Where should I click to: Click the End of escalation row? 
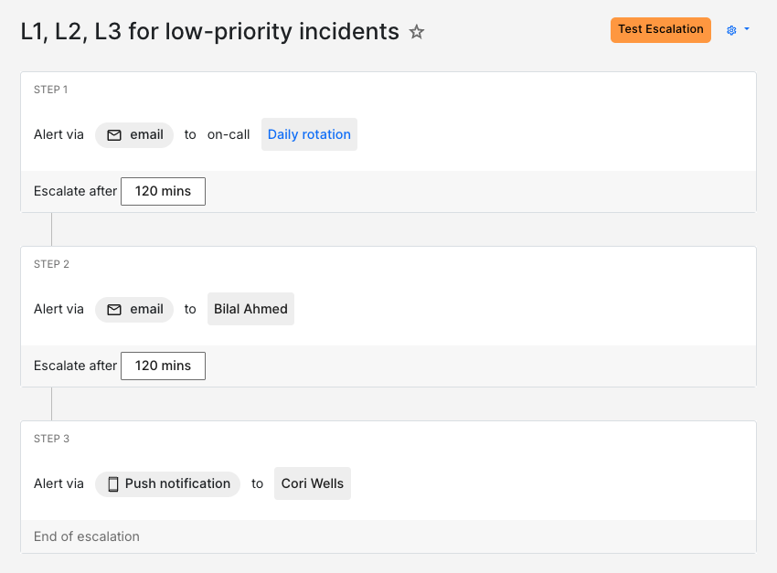tap(86, 536)
